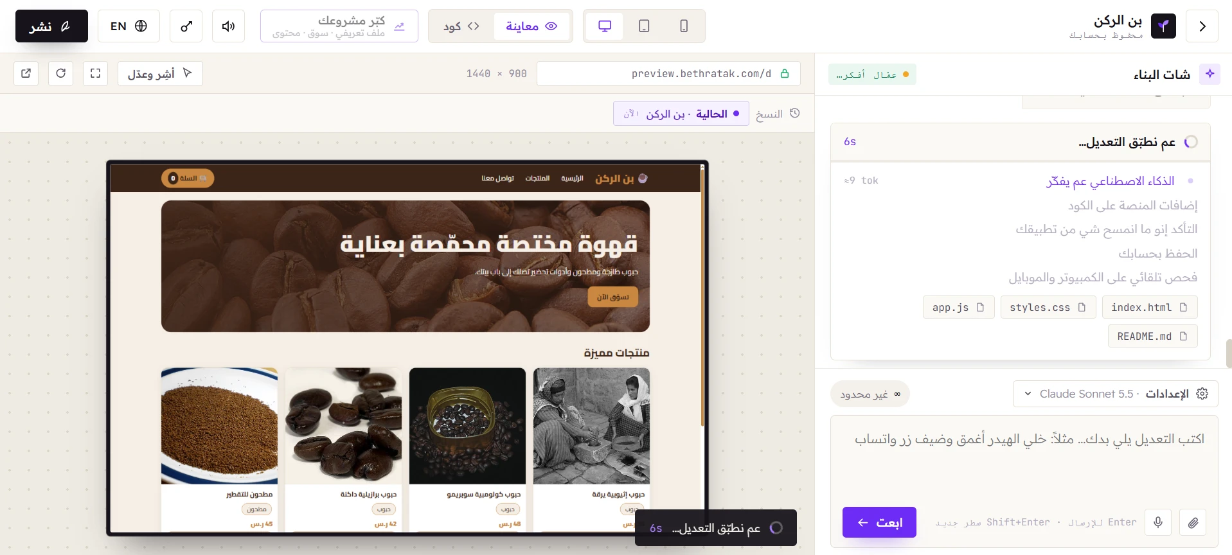Open the النسخ versions history
This screenshot has width=1232, height=555.
click(x=778, y=114)
